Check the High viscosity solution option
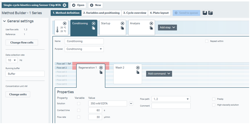Screen dimensions: 250x124 (x=214, y=105)
